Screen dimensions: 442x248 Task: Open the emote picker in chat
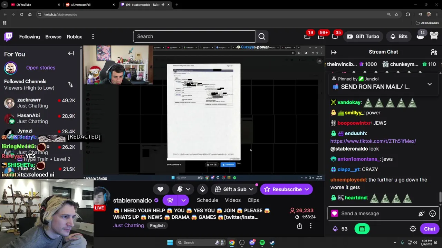[x=432, y=214]
